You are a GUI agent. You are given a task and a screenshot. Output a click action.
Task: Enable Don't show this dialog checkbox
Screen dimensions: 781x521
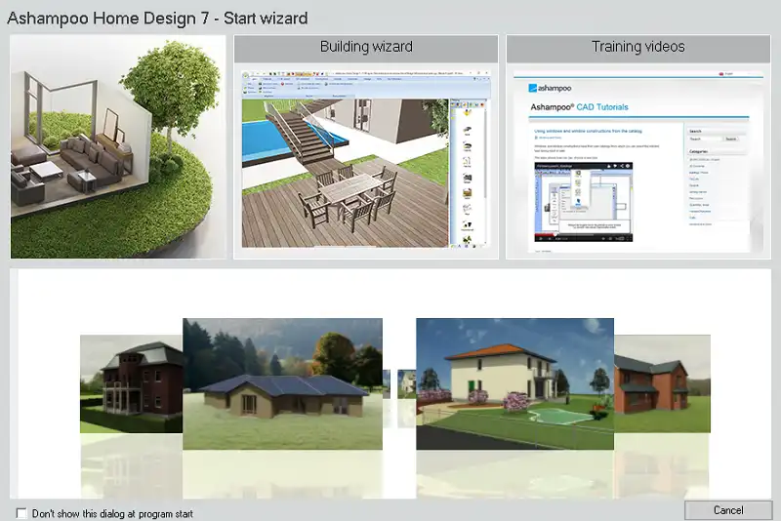22,513
